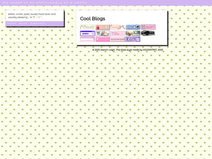Click the '© 2025 Jasmin Leigh' copyright text
This screenshot has width=212, height=159.
coord(104,50)
